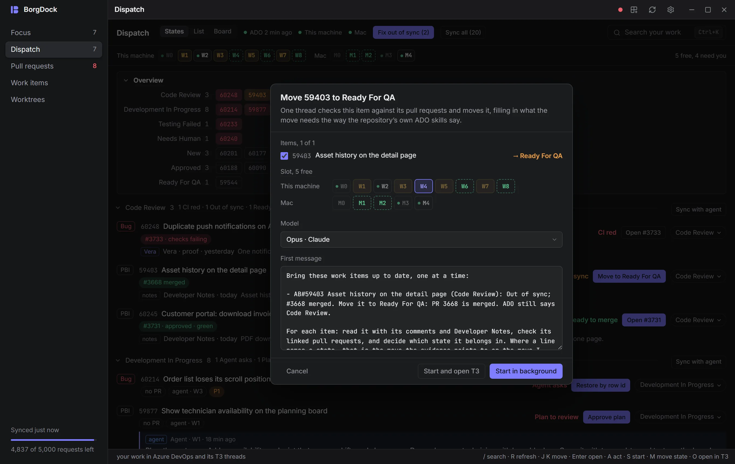Click Restore by row id button

click(600, 385)
